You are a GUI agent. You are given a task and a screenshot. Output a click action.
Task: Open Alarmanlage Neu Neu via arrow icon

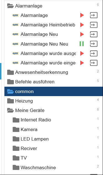94,44
